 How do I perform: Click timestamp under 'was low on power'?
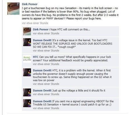pyautogui.click(x=46, y=84)
